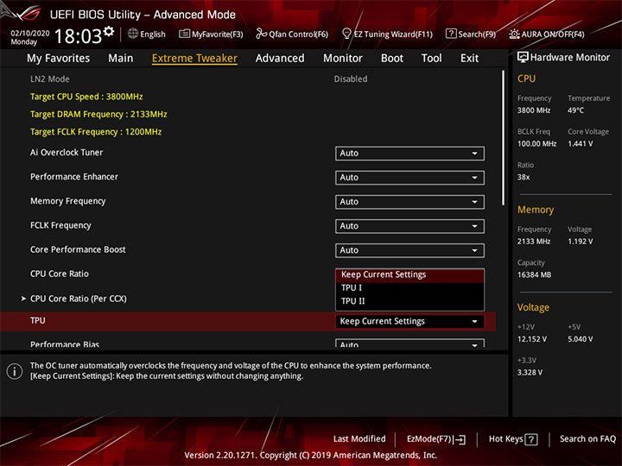The width and height of the screenshot is (622, 466).
Task: Click the +5V 5.040 V reading
Action: click(581, 339)
